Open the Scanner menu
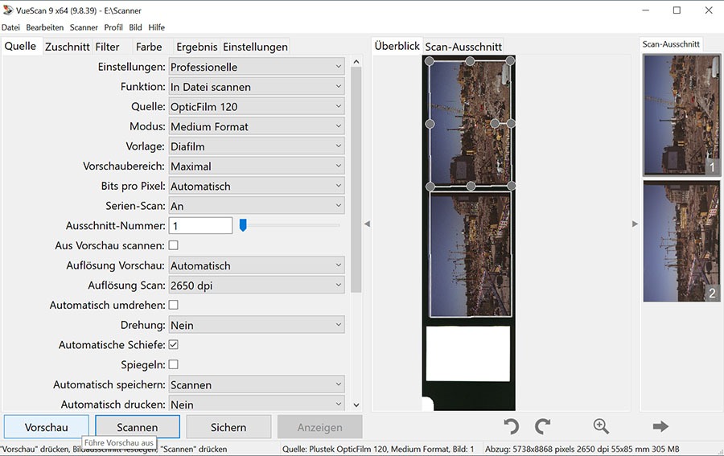The width and height of the screenshot is (724, 456). click(84, 27)
